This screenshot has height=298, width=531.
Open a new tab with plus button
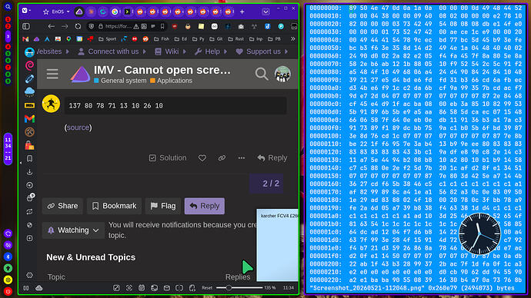pyautogui.click(x=242, y=12)
